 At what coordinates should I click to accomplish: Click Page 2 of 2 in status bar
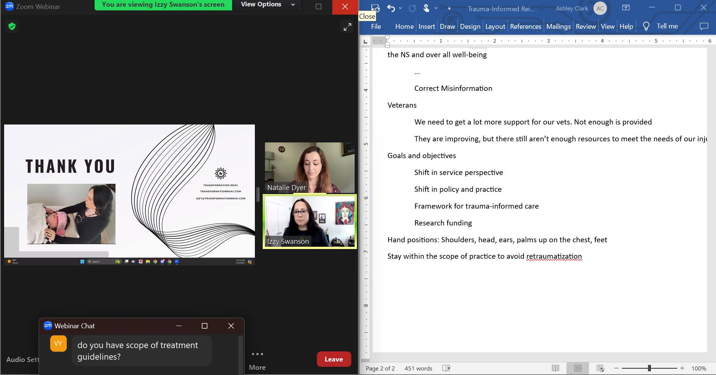point(380,368)
